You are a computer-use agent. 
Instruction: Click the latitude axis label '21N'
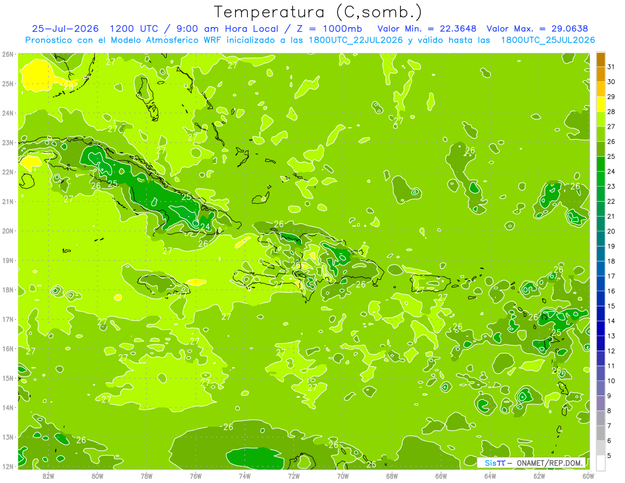pyautogui.click(x=7, y=202)
